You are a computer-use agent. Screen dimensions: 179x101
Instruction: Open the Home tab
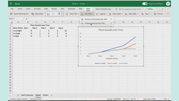pos(20,9)
